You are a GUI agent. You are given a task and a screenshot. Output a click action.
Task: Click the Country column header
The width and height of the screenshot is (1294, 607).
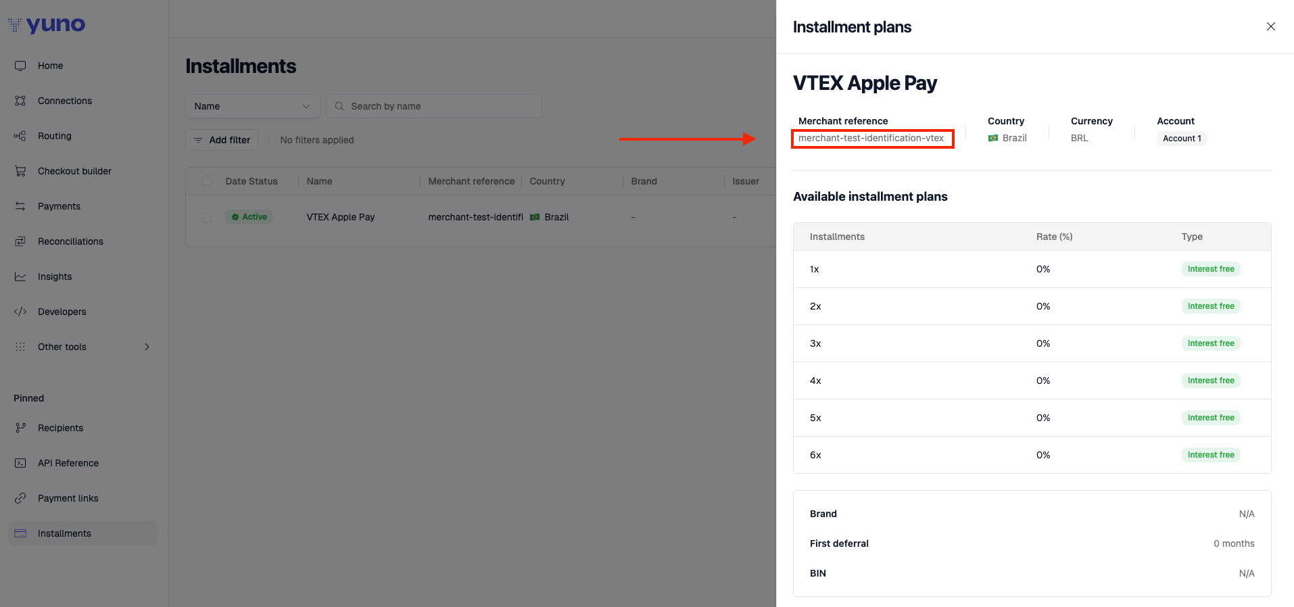(x=547, y=181)
